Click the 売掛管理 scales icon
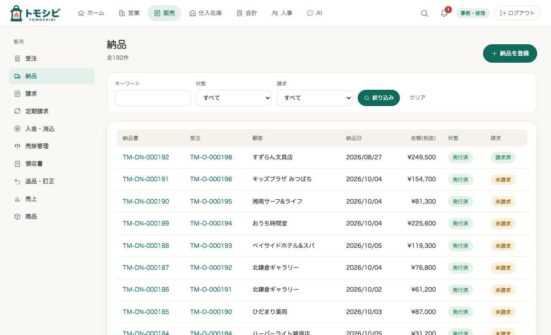The height and width of the screenshot is (335, 551). point(17,146)
